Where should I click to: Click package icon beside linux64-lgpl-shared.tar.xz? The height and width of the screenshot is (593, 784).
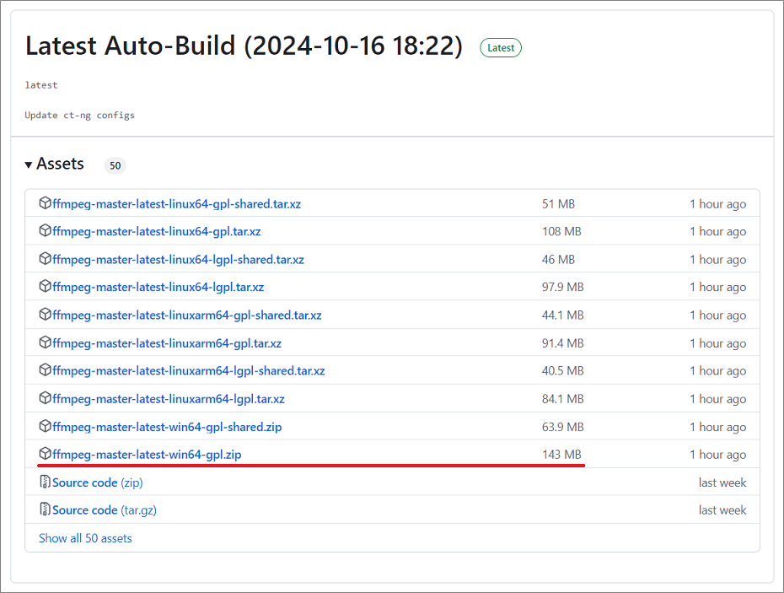pos(45,258)
